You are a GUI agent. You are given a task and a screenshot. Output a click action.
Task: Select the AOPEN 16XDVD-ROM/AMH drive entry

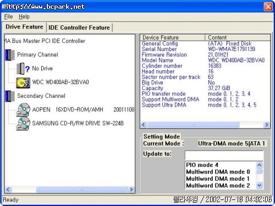[x=83, y=109]
